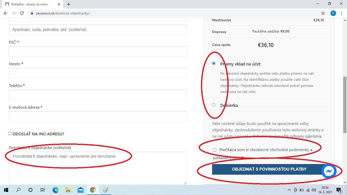Show hidden system tray icons
Viewport: 347px width, 195px height.
[289, 190]
